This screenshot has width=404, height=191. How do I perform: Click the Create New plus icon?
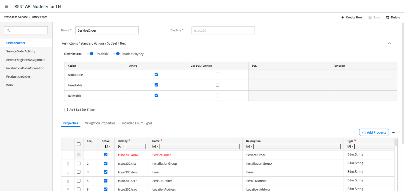click(x=342, y=18)
